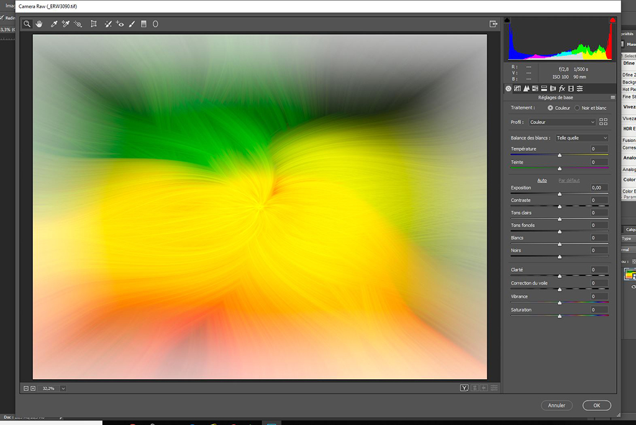Select the Transform tool
The image size is (636, 425).
[94, 24]
